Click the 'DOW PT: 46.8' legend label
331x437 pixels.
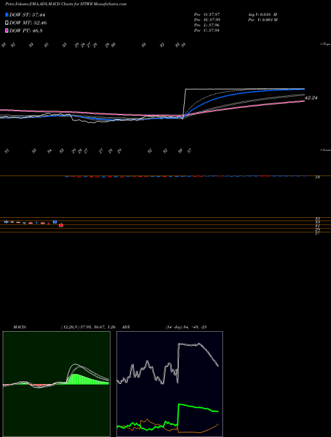[x=26, y=30]
